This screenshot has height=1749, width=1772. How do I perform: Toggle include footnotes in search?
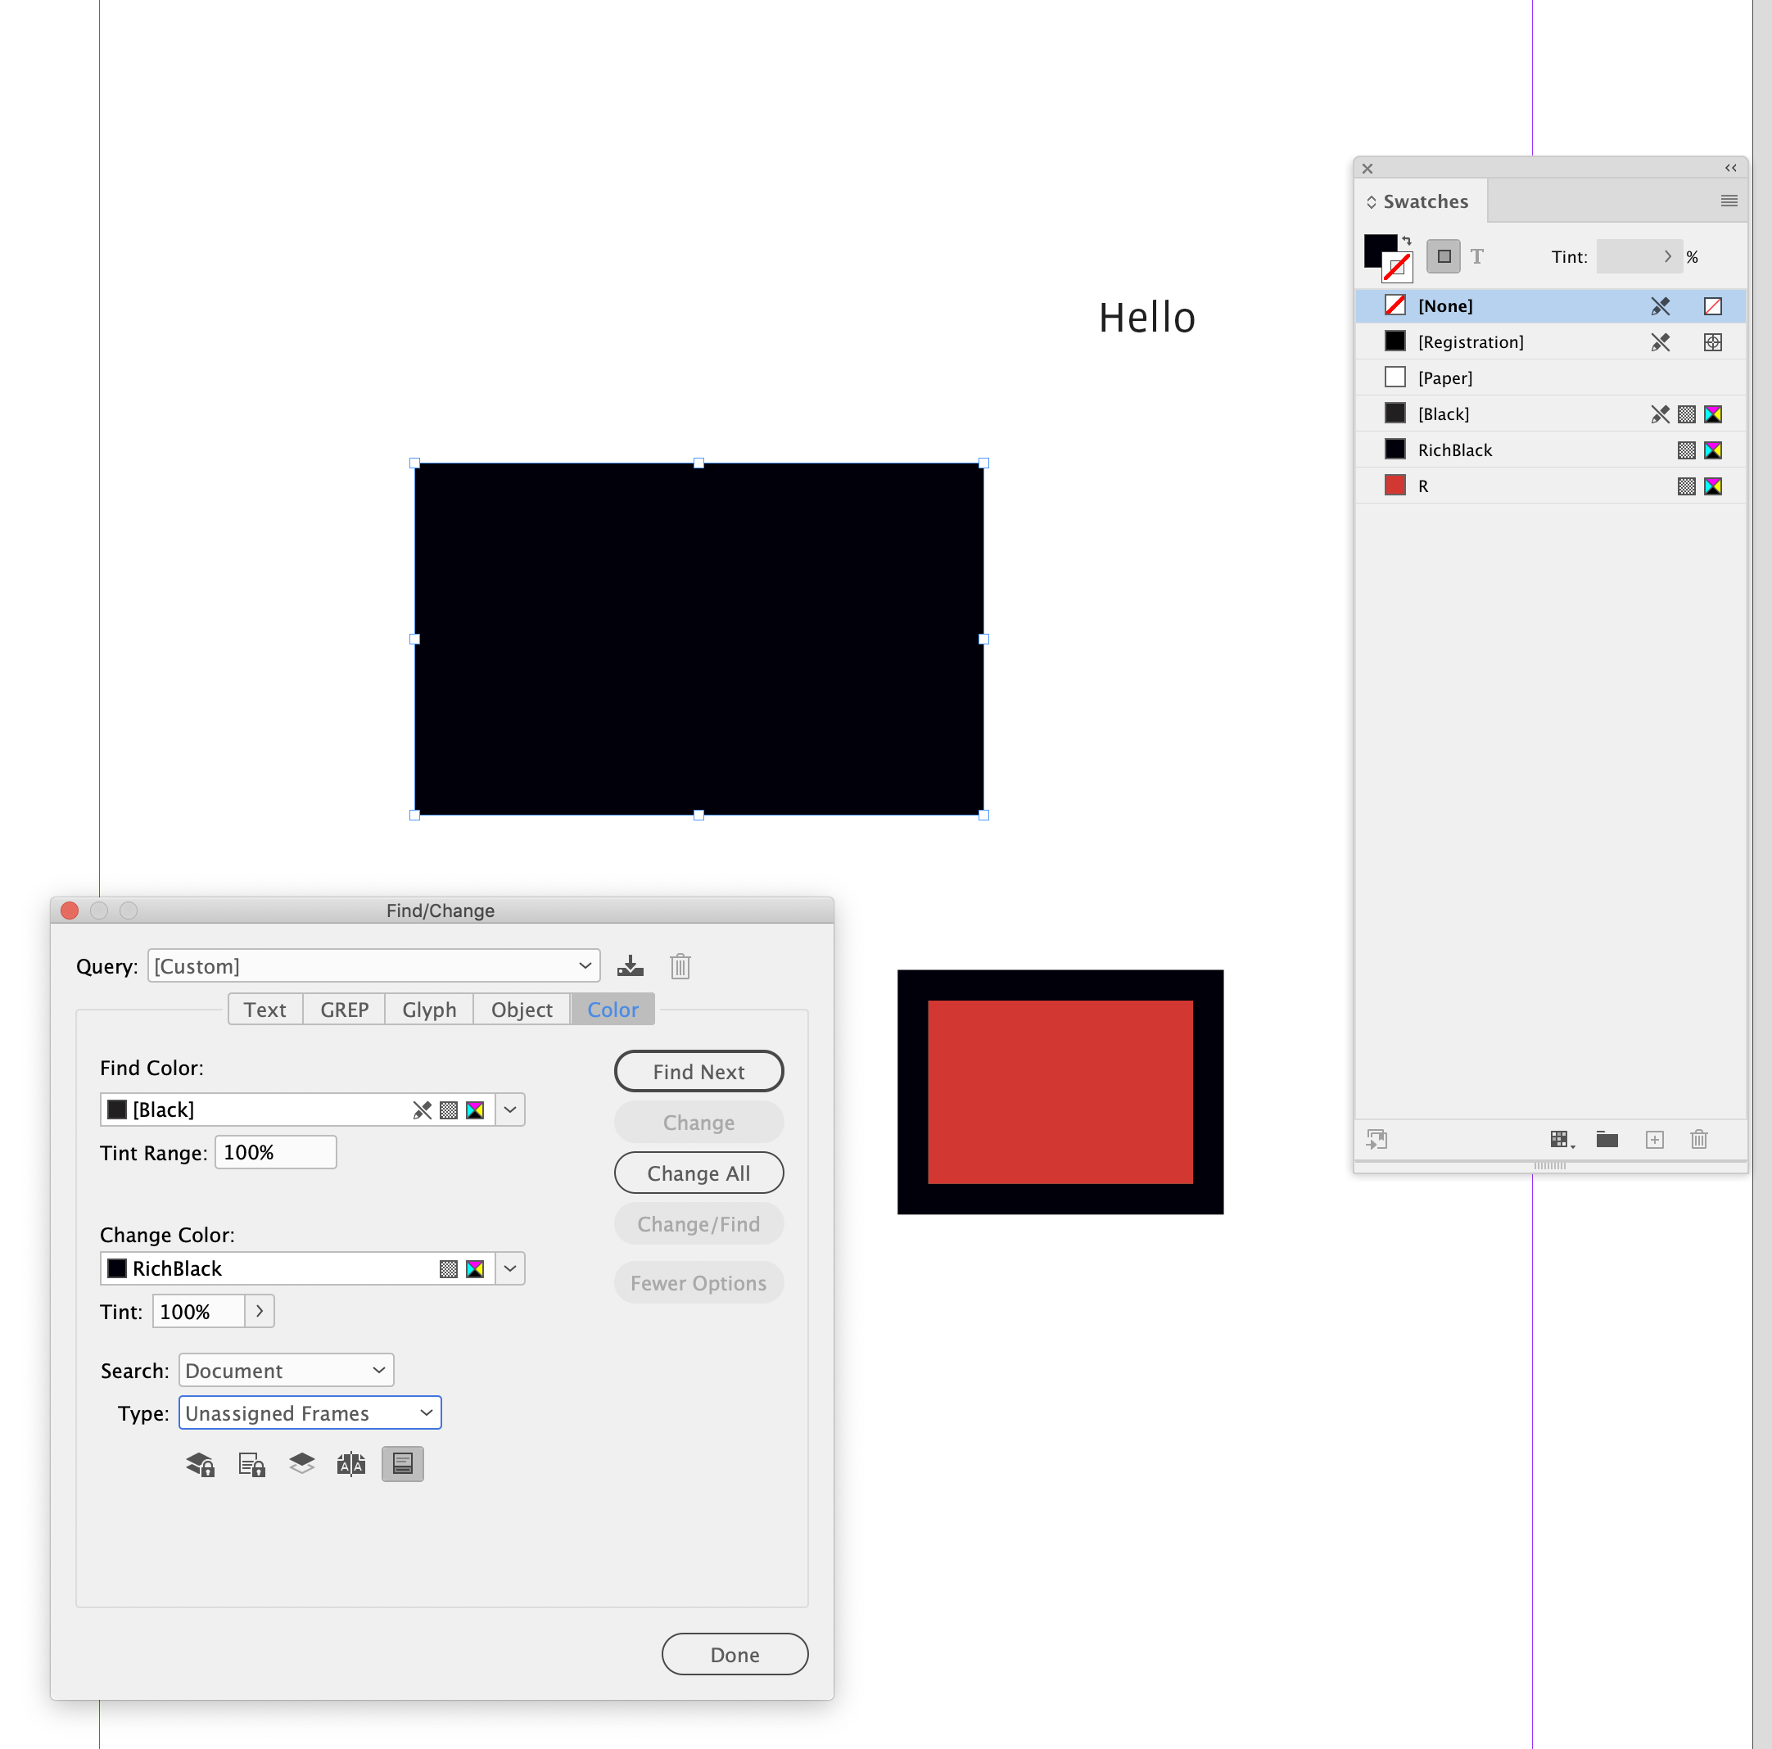402,1464
